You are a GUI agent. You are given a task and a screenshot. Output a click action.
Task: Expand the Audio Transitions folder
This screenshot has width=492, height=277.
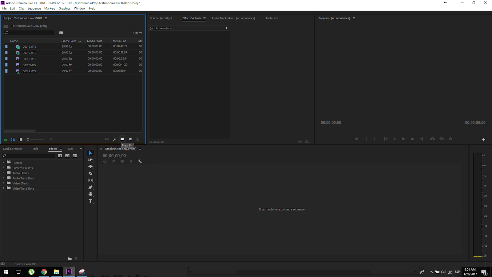pyautogui.click(x=3, y=178)
